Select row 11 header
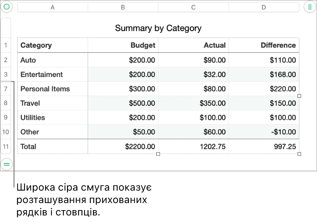 [x=6, y=146]
